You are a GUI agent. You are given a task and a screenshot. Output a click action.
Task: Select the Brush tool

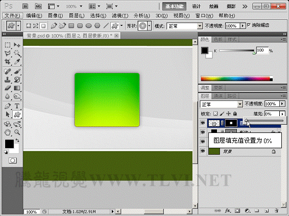17,71
